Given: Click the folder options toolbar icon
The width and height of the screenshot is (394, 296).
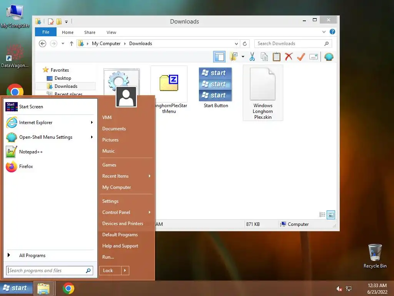Looking at the screenshot, I should [x=234, y=57].
